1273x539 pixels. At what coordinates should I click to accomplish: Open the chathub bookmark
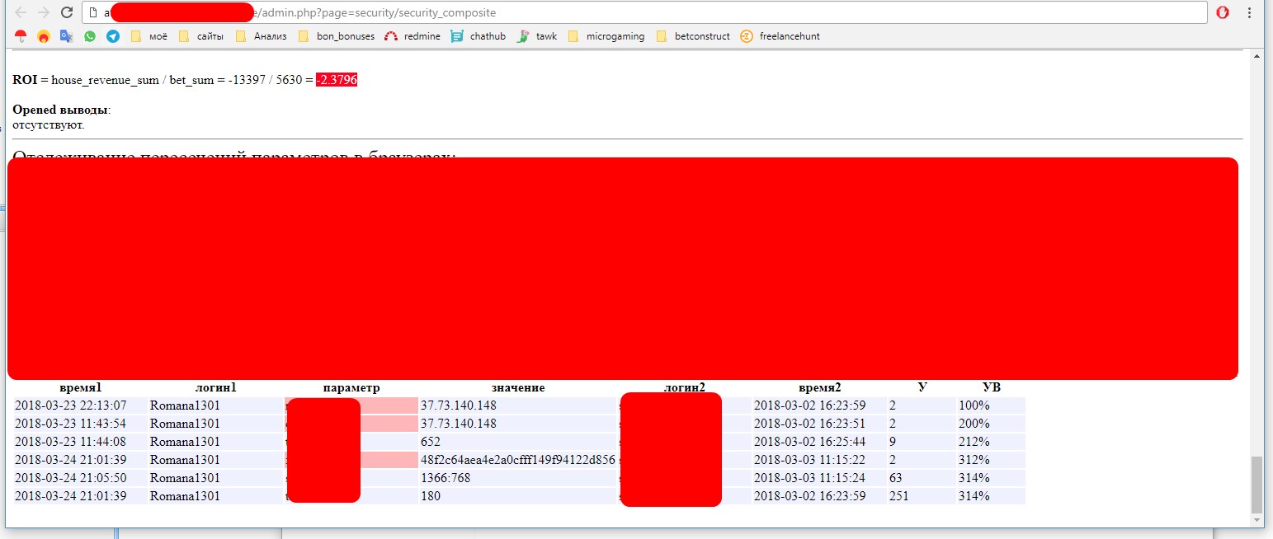pos(479,36)
